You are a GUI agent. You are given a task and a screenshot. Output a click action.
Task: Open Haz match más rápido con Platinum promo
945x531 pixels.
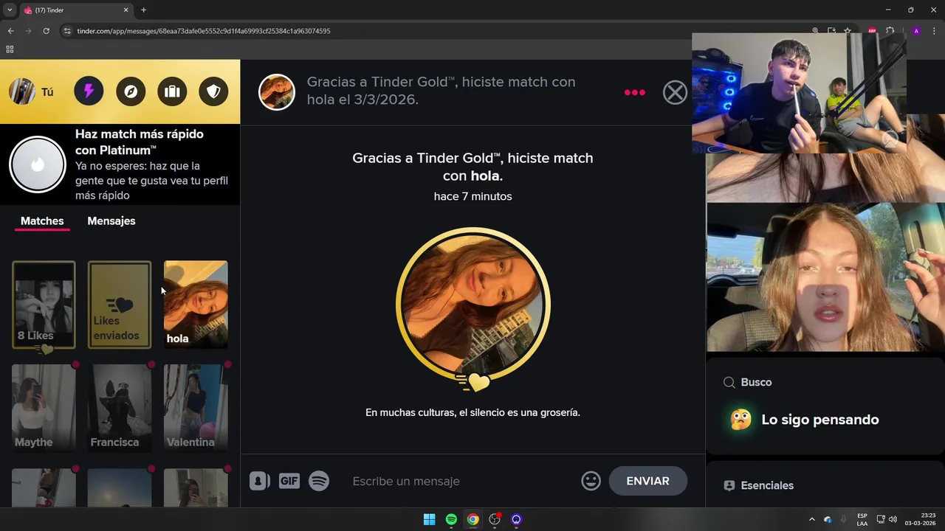pyautogui.click(x=120, y=164)
